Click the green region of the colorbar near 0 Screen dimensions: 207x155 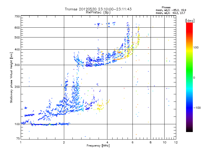pyautogui.click(x=189, y=74)
